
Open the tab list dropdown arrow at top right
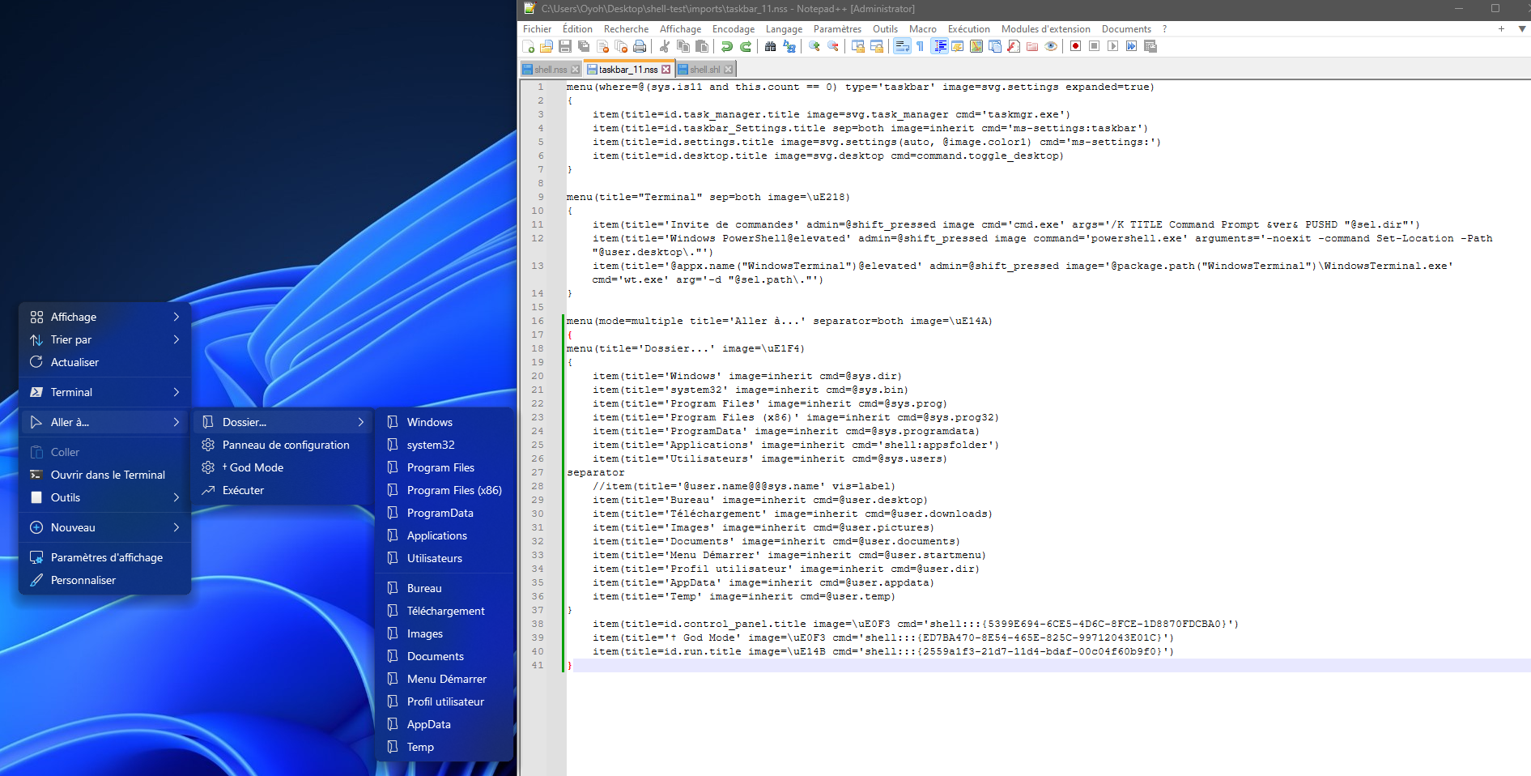click(1520, 28)
